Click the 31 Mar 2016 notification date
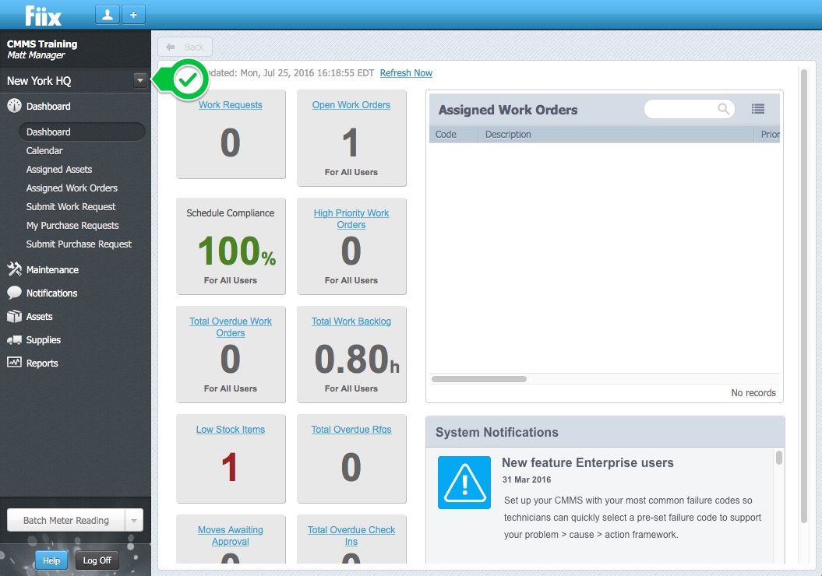The height and width of the screenshot is (576, 822). click(x=527, y=479)
